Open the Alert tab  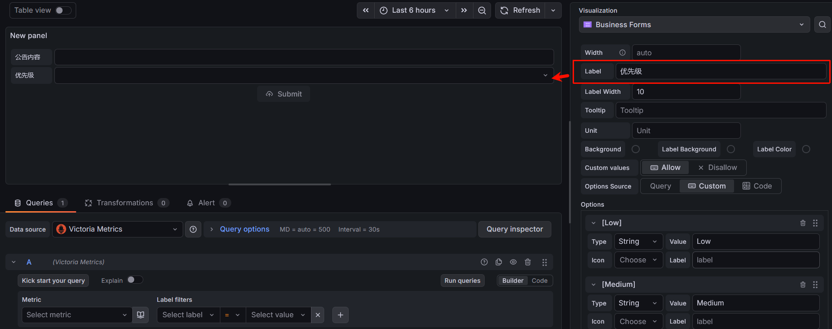click(206, 203)
